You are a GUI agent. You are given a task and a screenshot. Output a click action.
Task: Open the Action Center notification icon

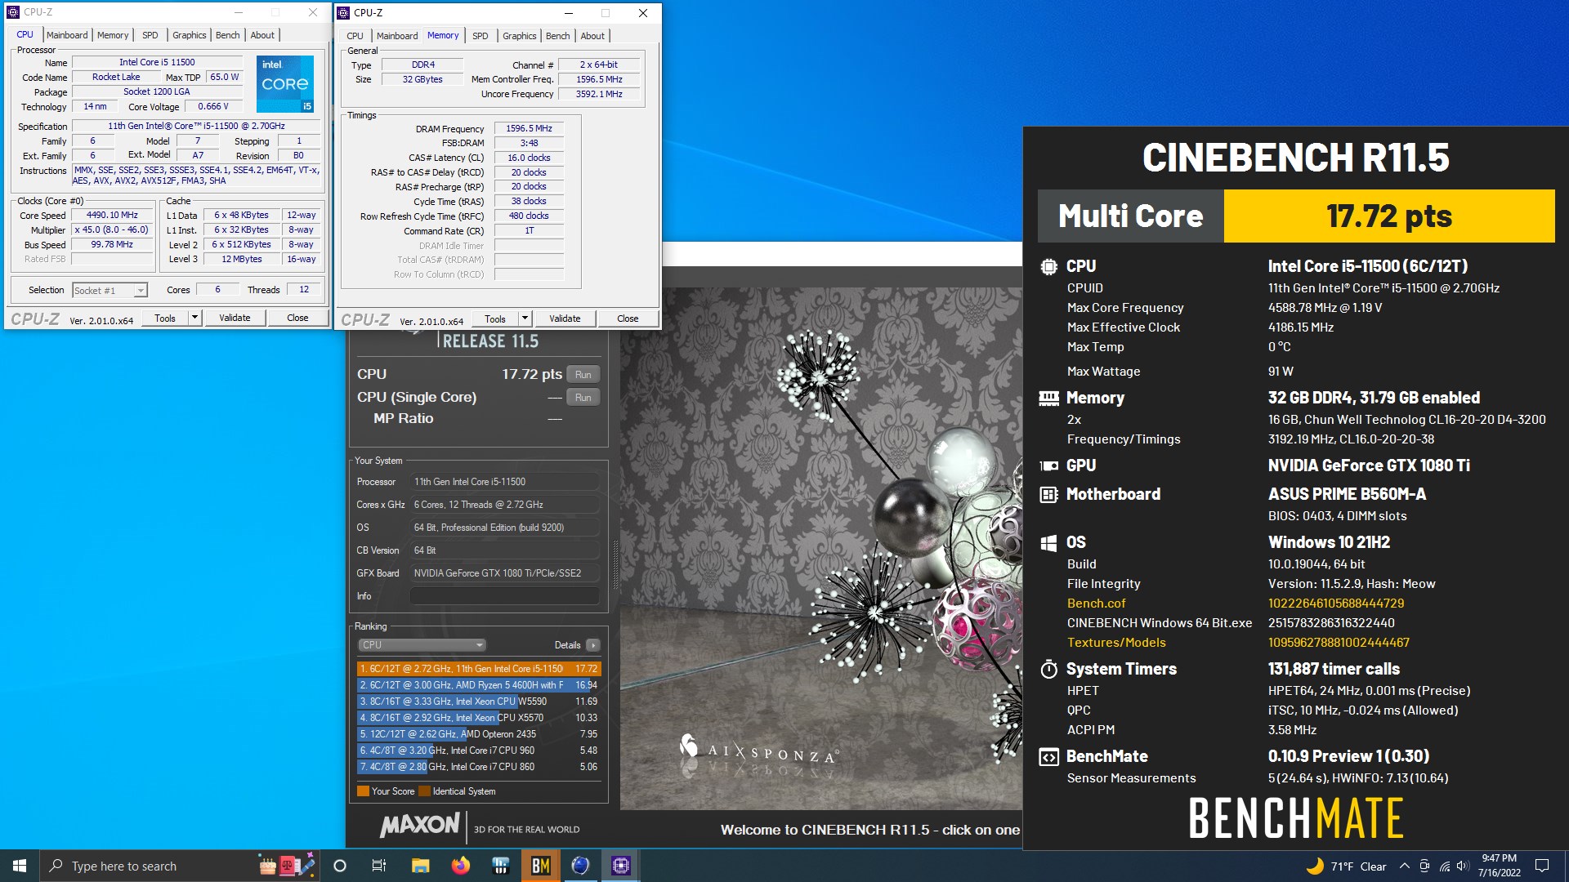1542,866
